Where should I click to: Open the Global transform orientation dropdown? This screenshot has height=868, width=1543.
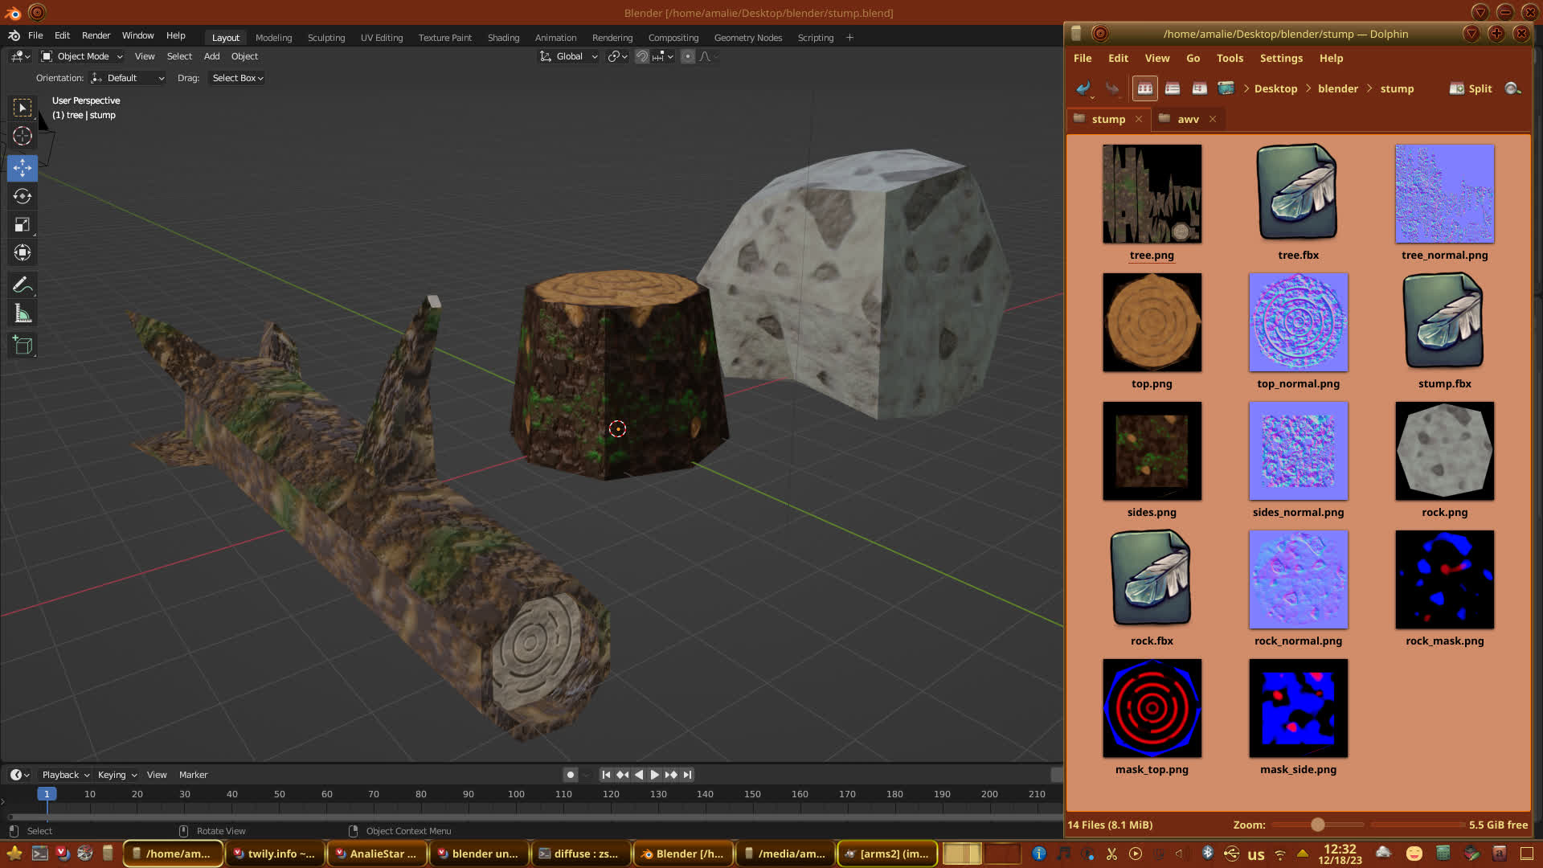(569, 56)
